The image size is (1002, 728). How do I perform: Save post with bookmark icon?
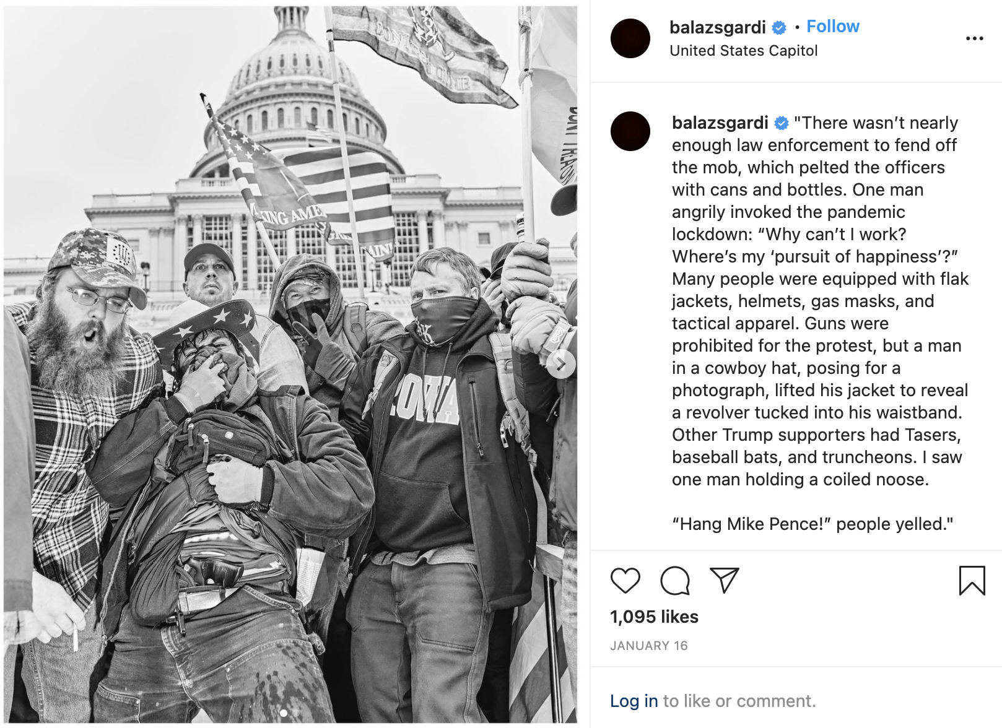972,581
